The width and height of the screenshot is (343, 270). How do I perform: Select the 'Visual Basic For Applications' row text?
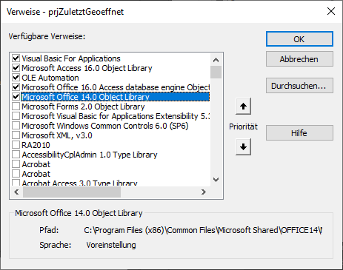[71, 58]
